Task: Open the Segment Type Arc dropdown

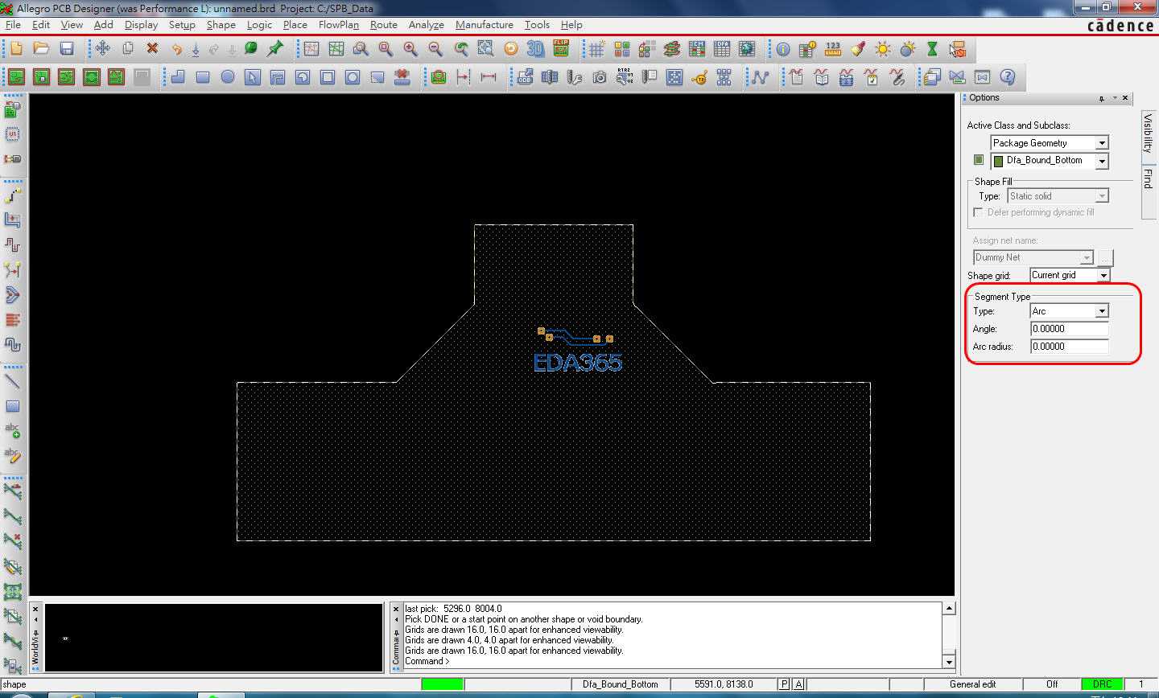Action: click(1102, 311)
